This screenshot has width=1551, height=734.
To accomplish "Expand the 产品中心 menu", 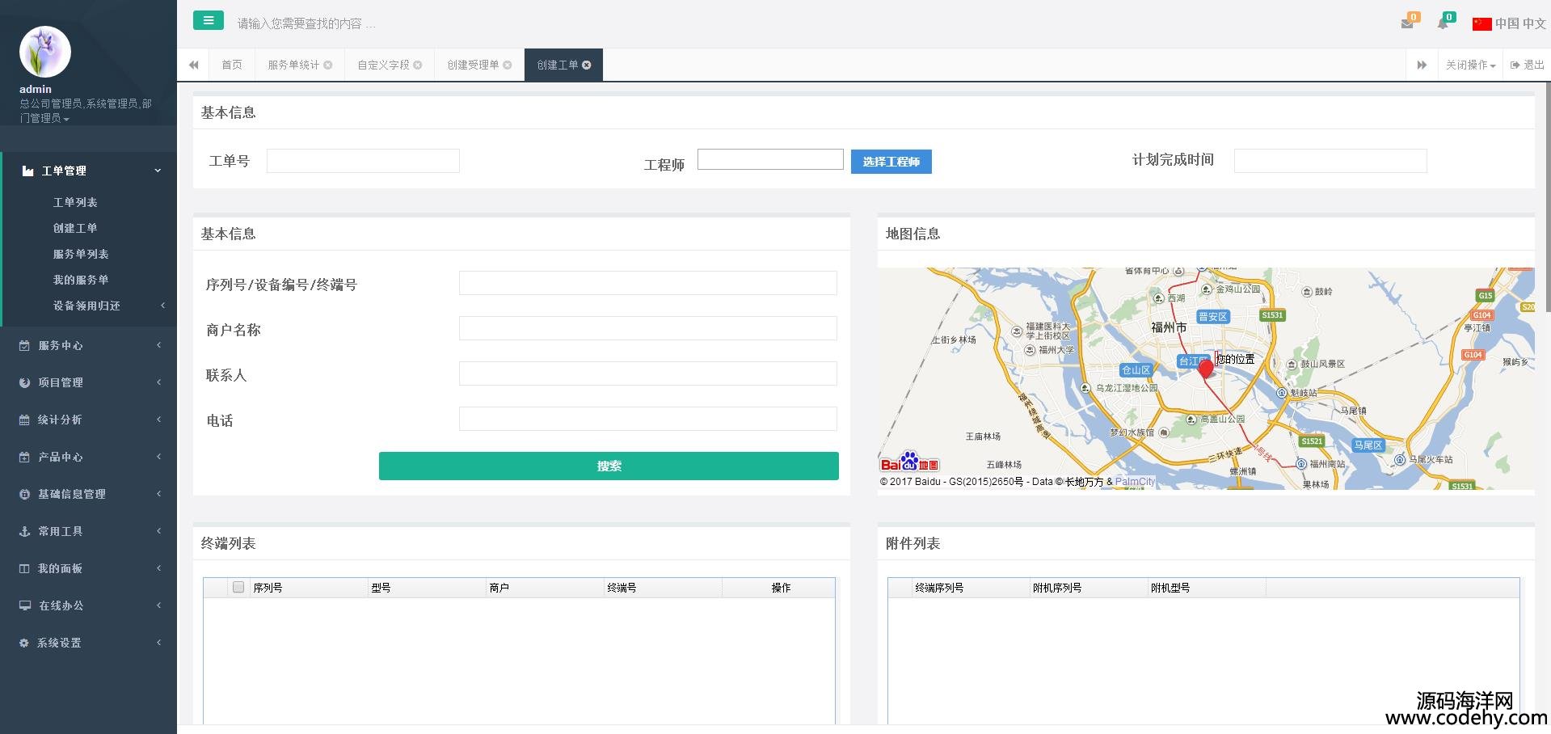I will tap(89, 457).
